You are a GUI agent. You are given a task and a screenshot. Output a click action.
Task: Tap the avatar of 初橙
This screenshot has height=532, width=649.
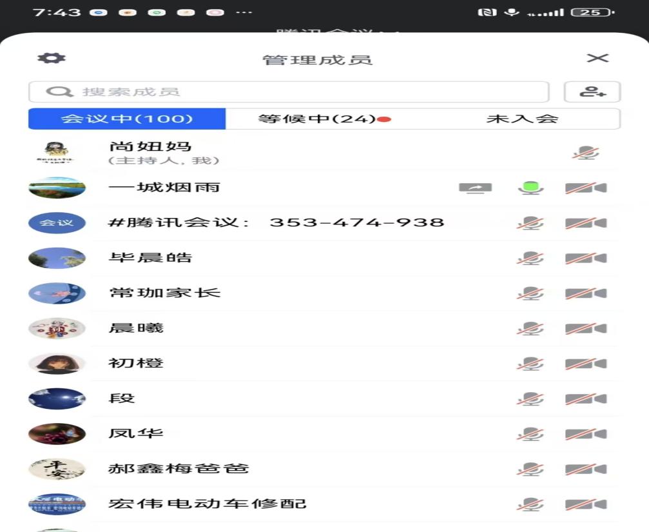(57, 364)
